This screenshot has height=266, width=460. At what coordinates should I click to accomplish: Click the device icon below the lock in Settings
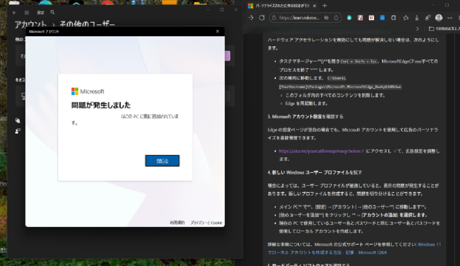point(18,131)
